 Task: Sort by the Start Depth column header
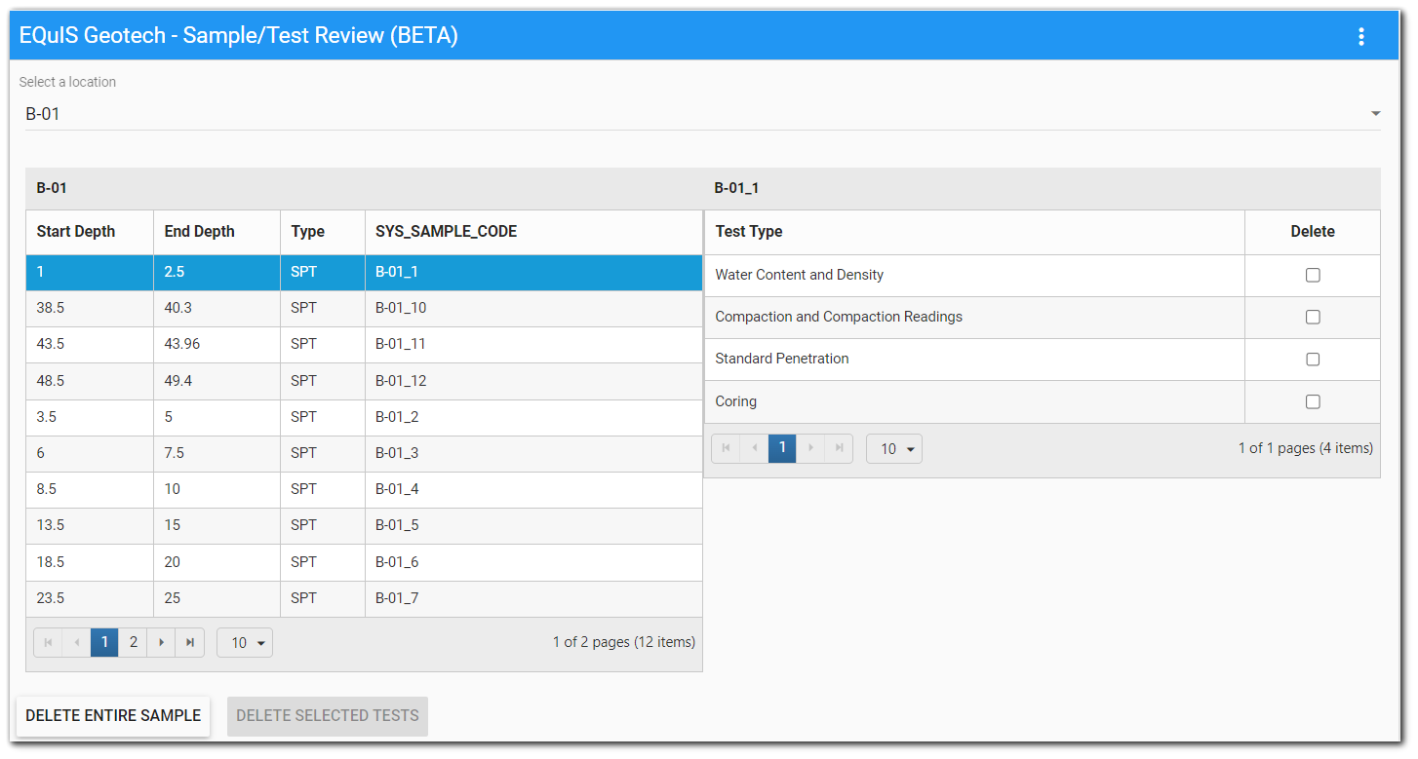[x=76, y=232]
